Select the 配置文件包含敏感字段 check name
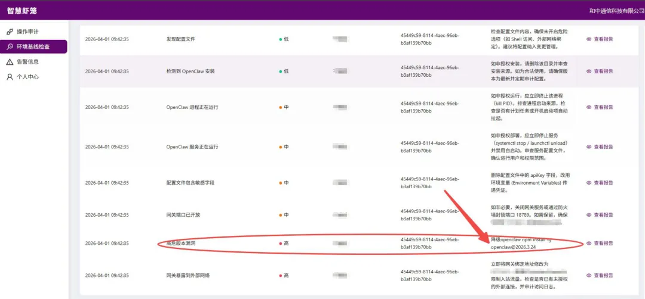Viewport: 645px width, 299px height. point(191,182)
